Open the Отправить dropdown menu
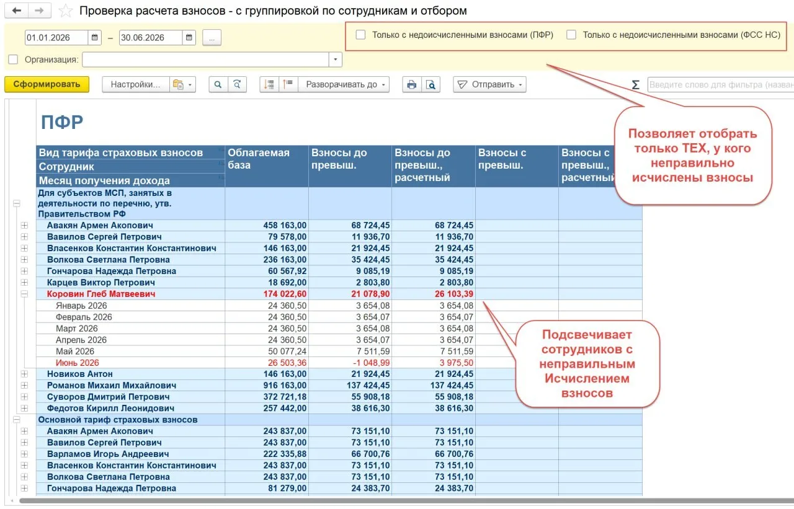The width and height of the screenshot is (794, 509). pyautogui.click(x=490, y=85)
